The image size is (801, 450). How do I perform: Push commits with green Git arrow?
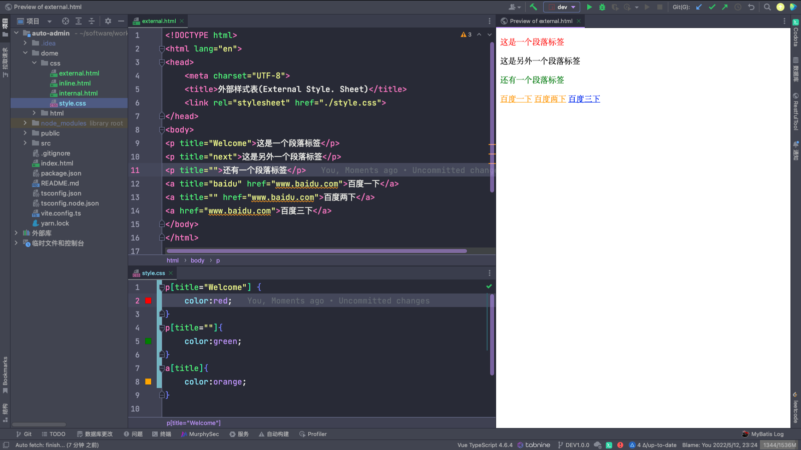(x=724, y=7)
